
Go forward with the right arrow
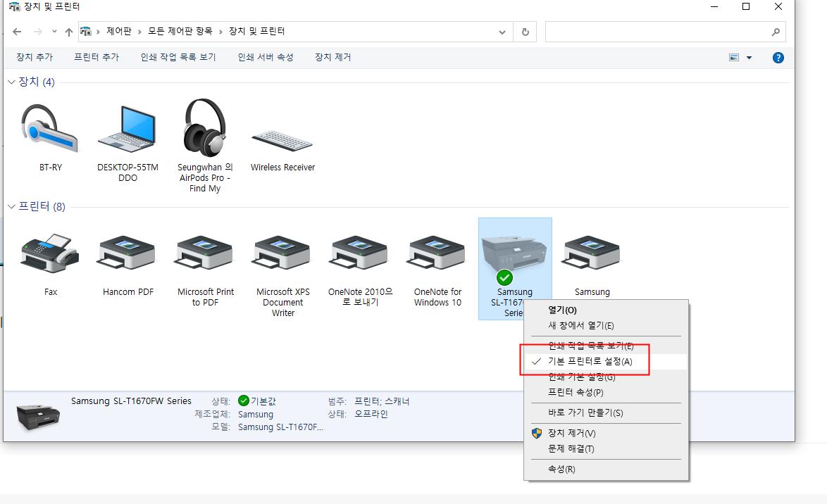(x=37, y=32)
